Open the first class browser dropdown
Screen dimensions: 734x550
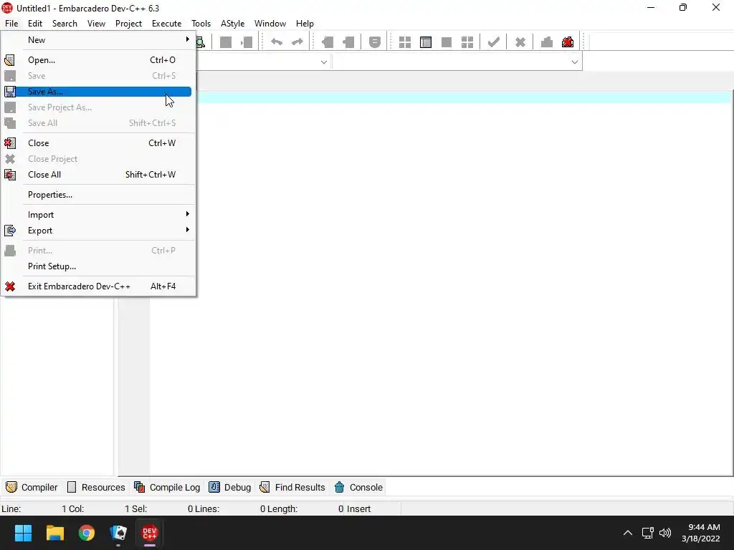(323, 62)
